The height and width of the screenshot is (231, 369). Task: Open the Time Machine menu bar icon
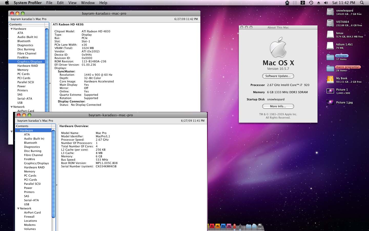[x=311, y=3]
